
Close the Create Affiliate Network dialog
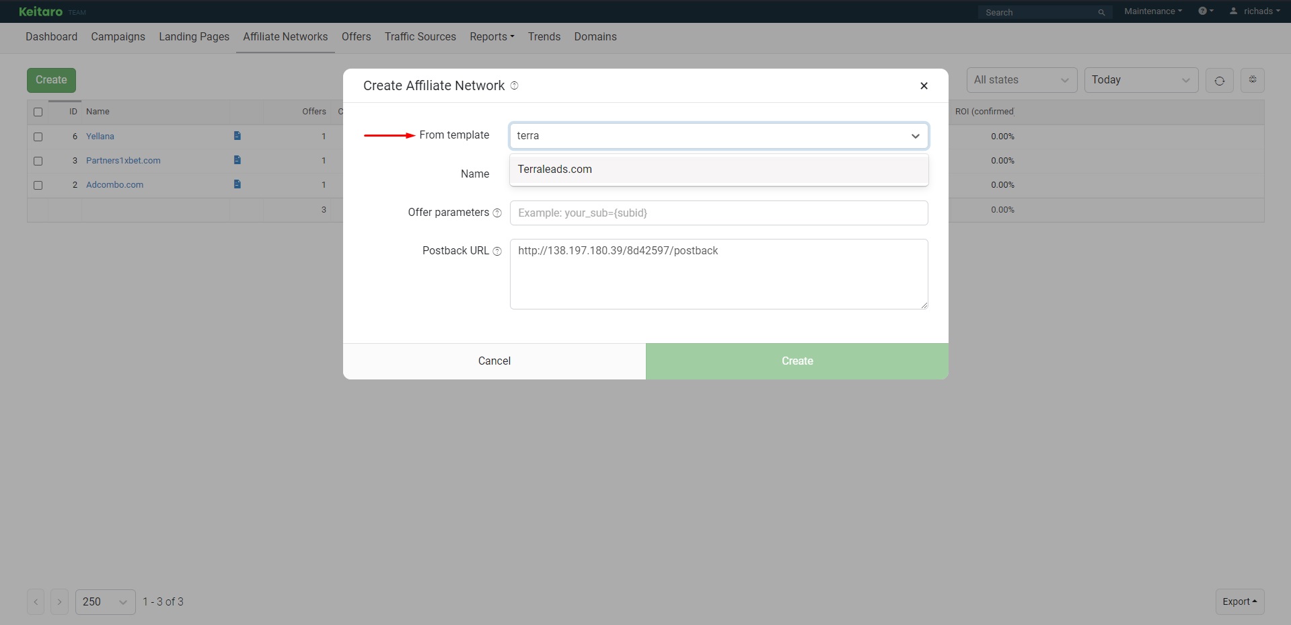pos(924,85)
